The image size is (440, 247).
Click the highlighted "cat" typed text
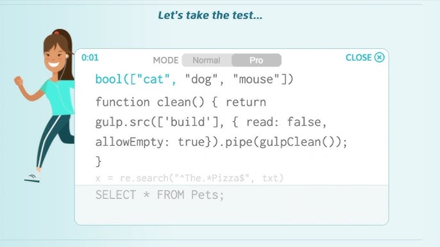click(153, 79)
